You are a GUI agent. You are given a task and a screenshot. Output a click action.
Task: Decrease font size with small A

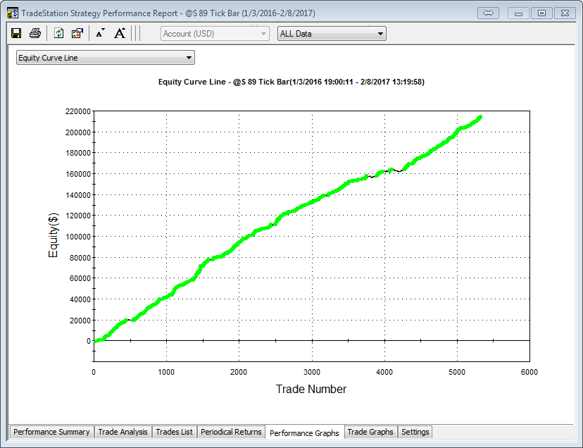click(100, 33)
